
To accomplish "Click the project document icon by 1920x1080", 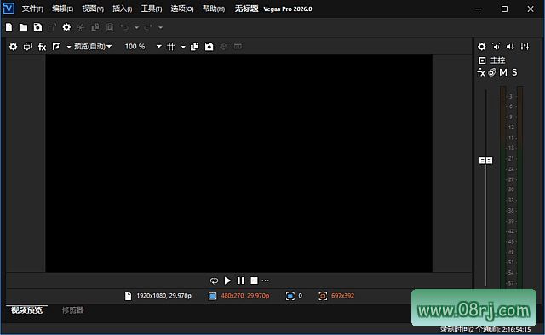I will 128,296.
